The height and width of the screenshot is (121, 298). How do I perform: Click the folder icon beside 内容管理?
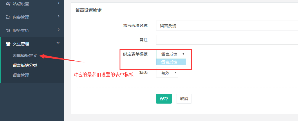click(8, 17)
